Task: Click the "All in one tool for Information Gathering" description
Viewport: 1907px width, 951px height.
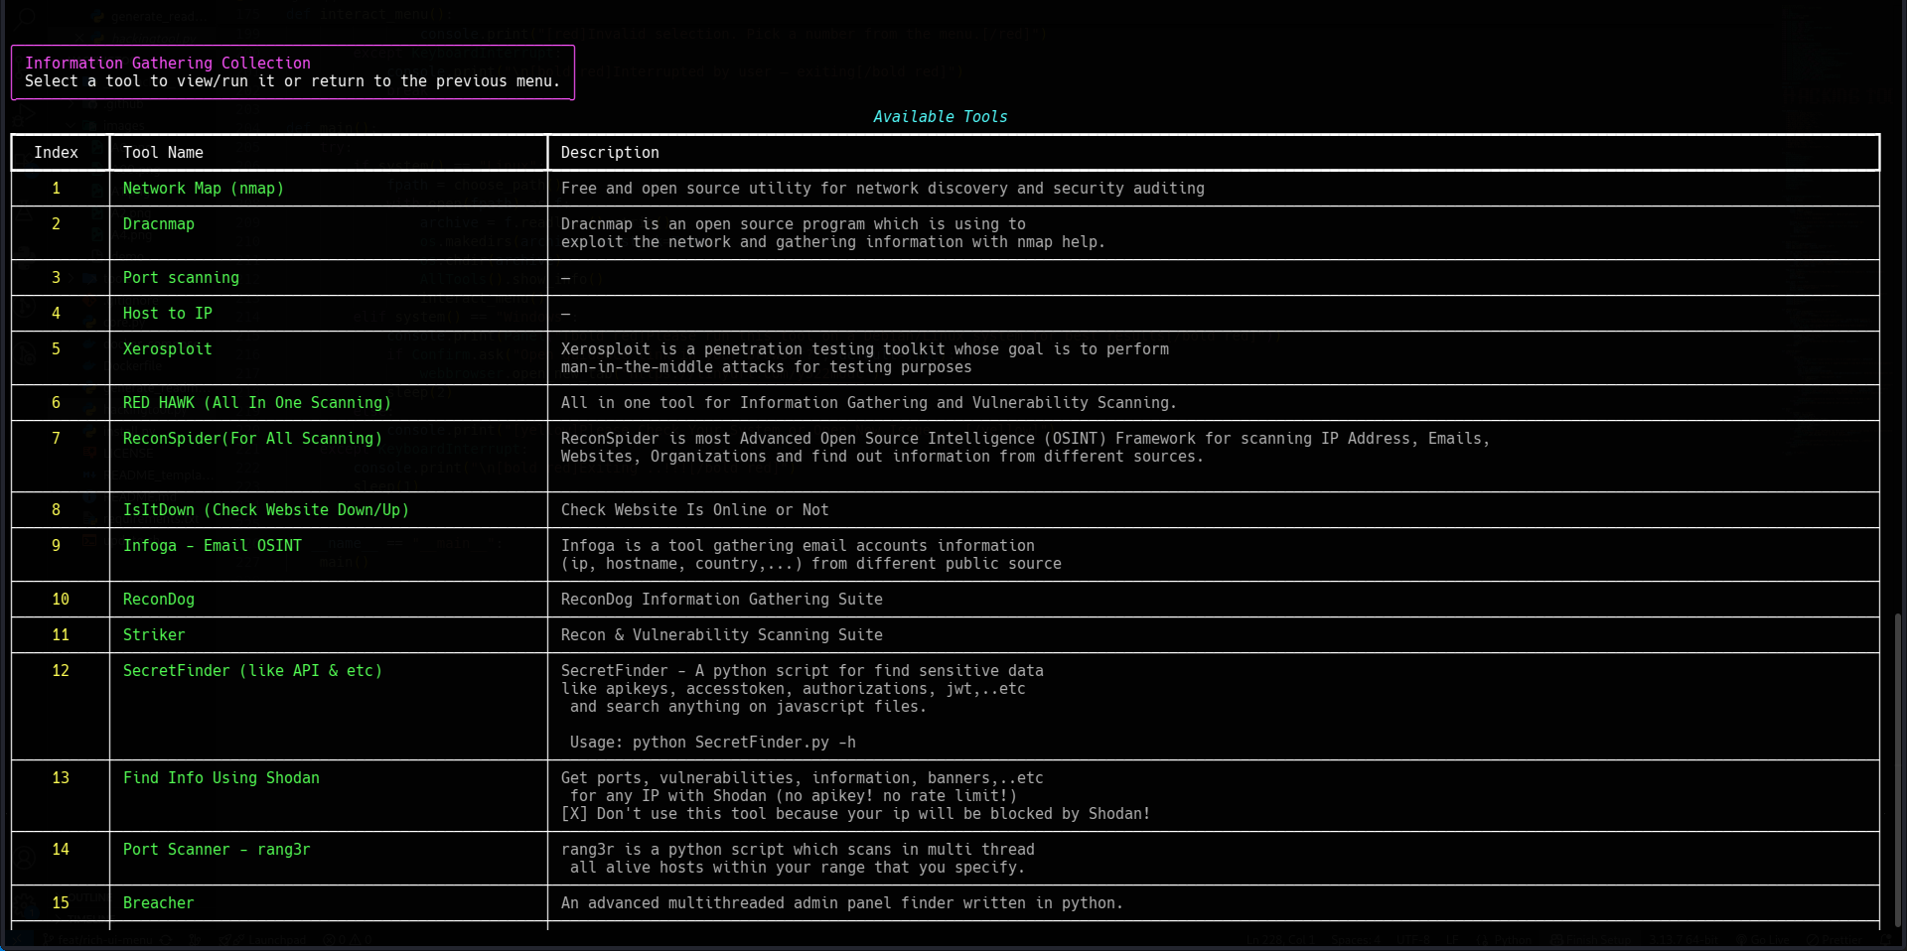Action: (x=869, y=403)
